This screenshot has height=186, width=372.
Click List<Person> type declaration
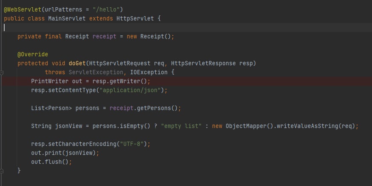tap(52, 108)
